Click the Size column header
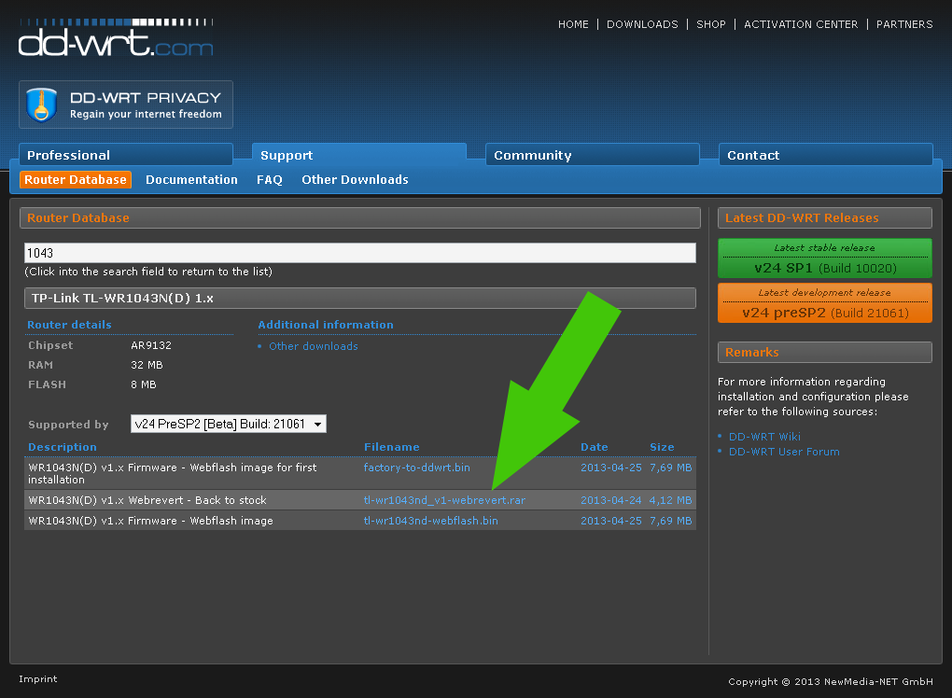Image resolution: width=952 pixels, height=698 pixels. (x=662, y=447)
